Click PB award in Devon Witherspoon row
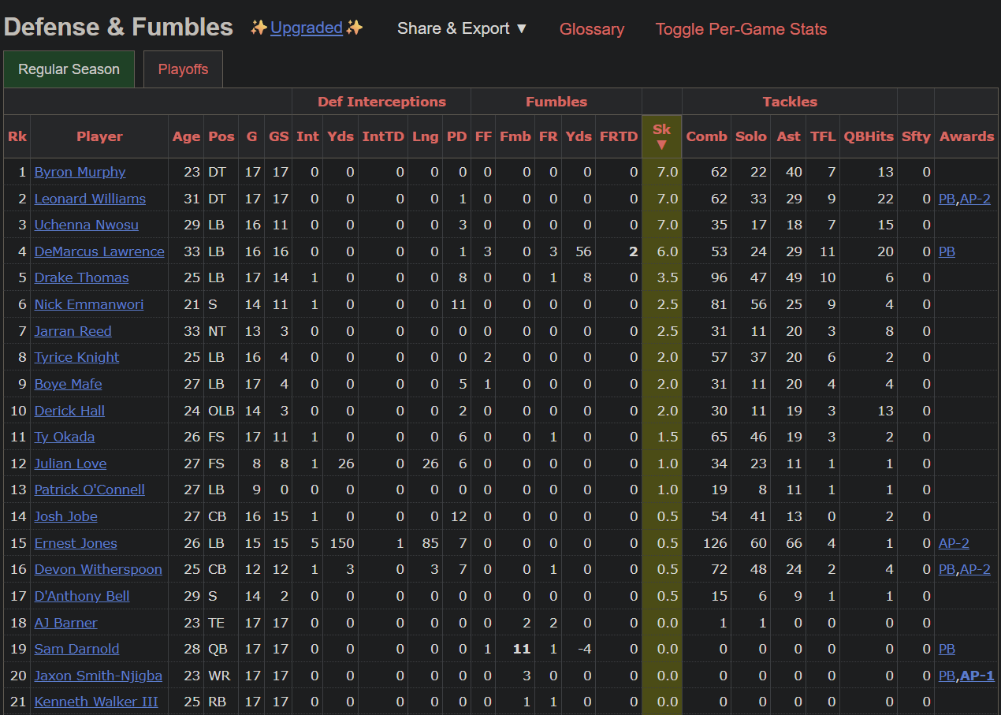The width and height of the screenshot is (1001, 715). click(x=947, y=569)
